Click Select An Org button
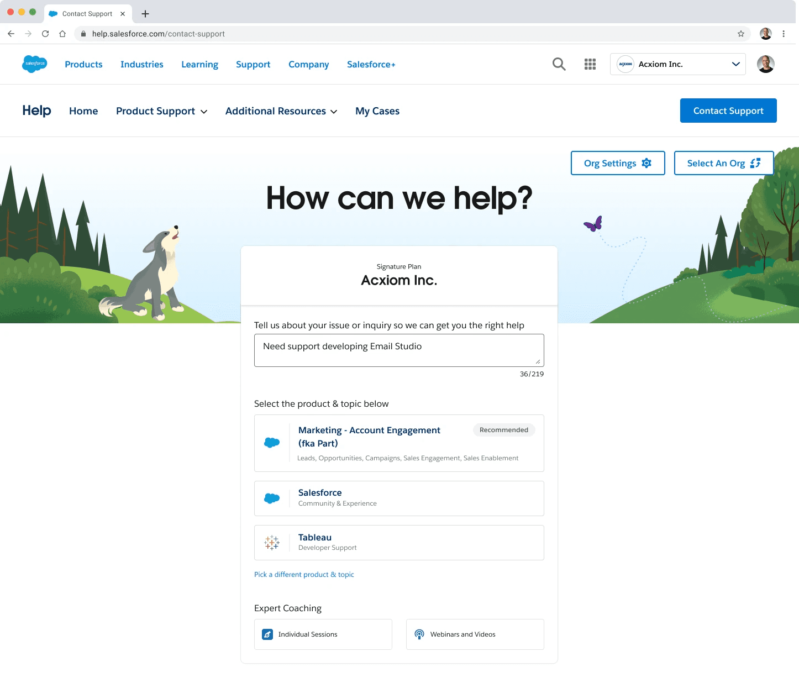This screenshot has height=688, width=799. [724, 163]
